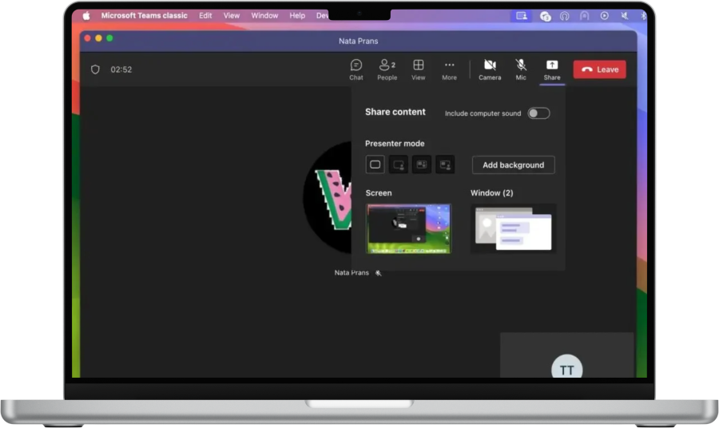
Task: Click the Nata Prans watermelon avatar
Action: [328, 197]
